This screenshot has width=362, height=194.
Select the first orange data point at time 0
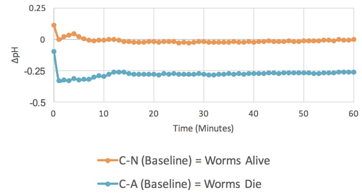click(x=54, y=25)
